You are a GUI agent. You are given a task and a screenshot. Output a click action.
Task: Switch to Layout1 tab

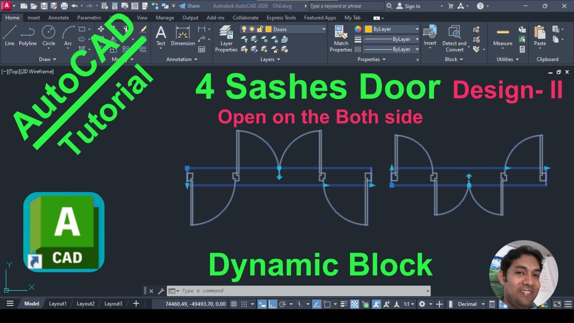click(x=57, y=304)
